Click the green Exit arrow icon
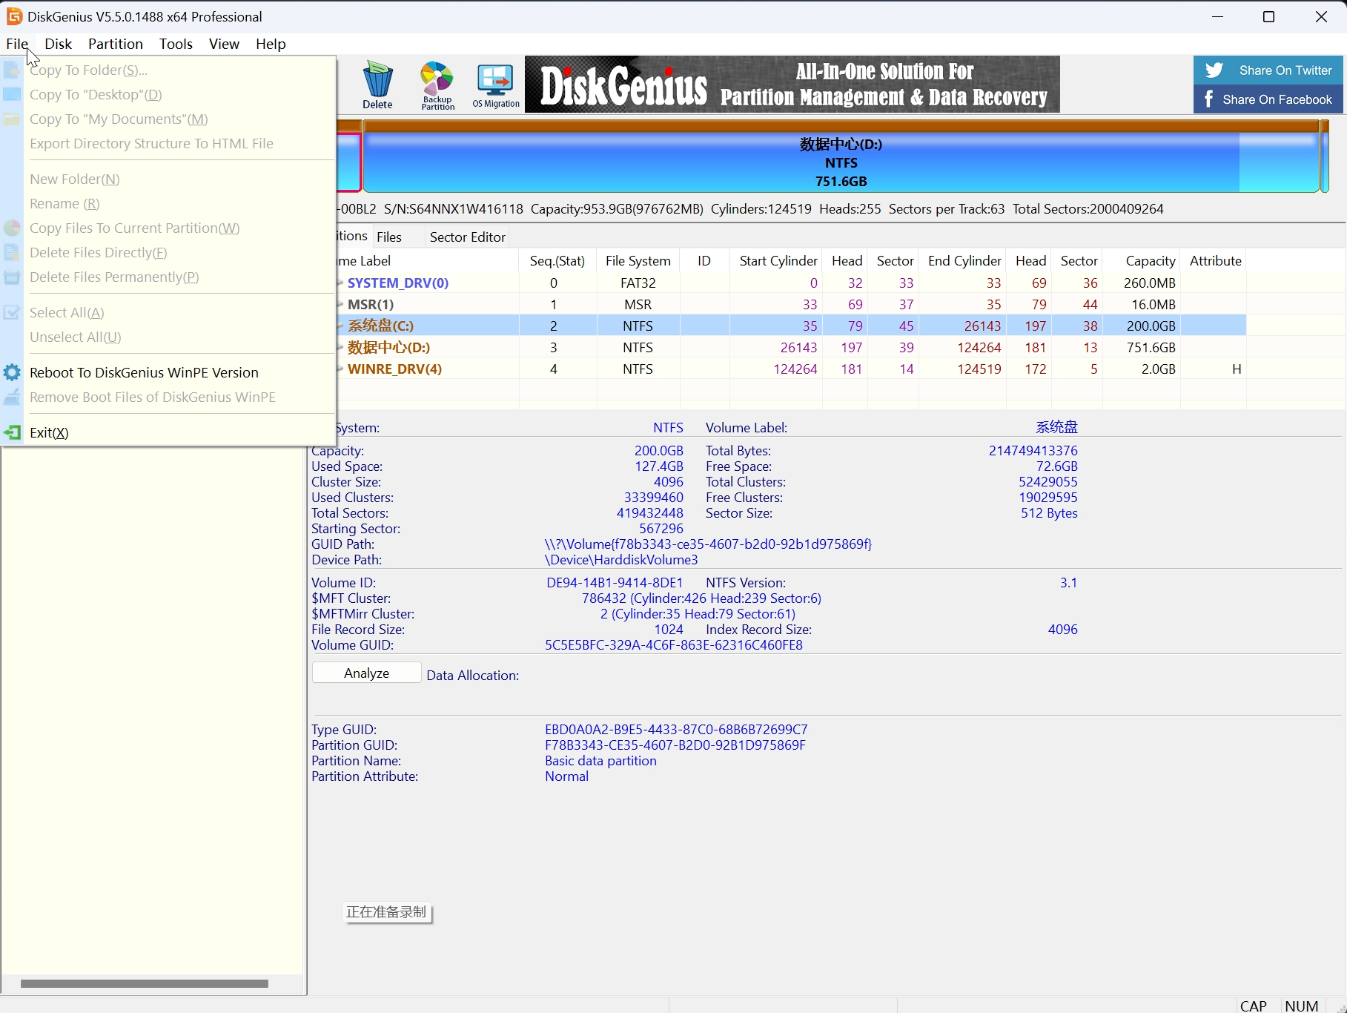 pyautogui.click(x=12, y=432)
